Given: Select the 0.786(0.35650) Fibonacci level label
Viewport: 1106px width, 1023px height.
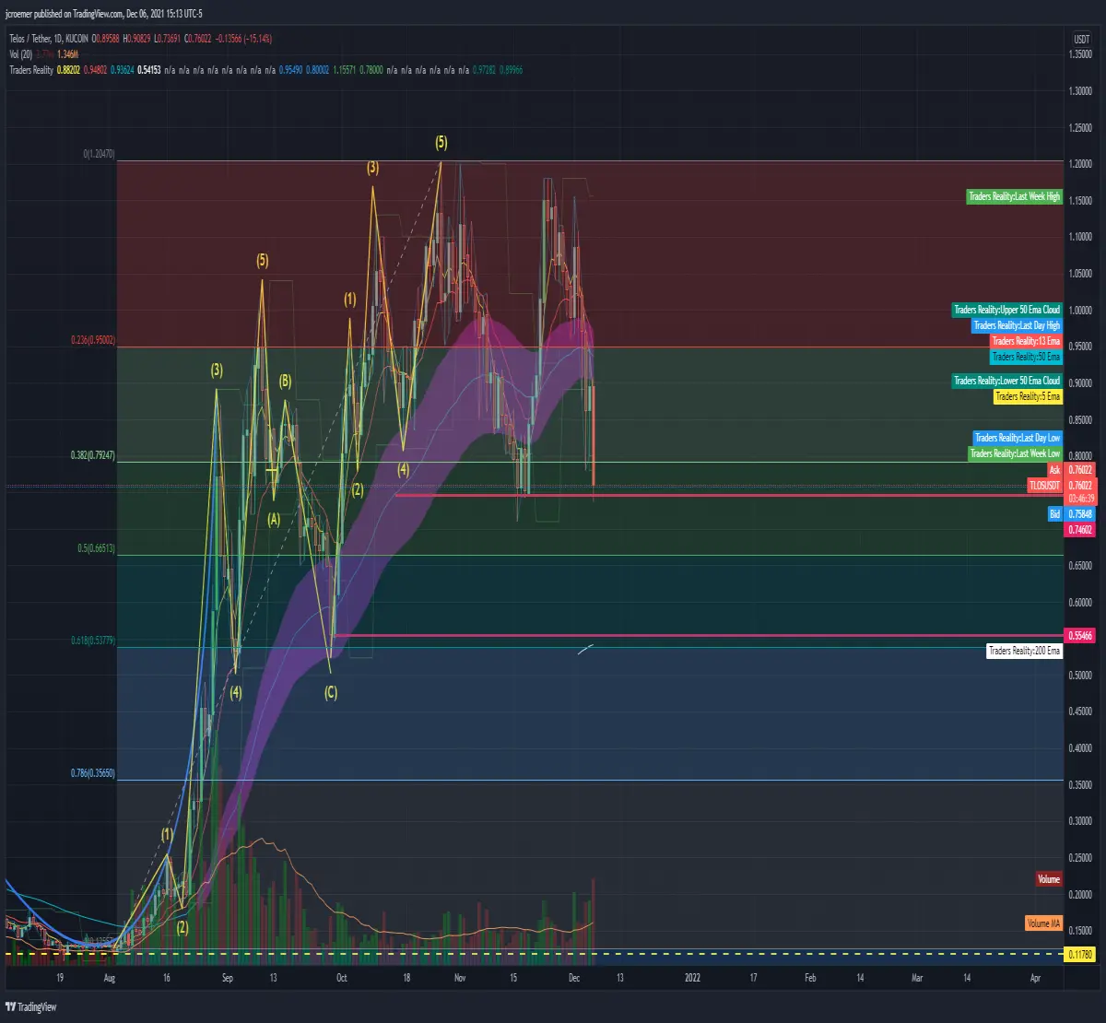Looking at the screenshot, I should tap(91, 774).
